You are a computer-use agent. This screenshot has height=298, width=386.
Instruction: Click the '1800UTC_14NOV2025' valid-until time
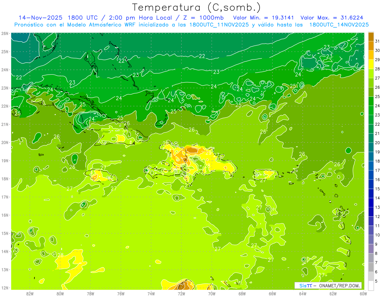tap(339, 25)
